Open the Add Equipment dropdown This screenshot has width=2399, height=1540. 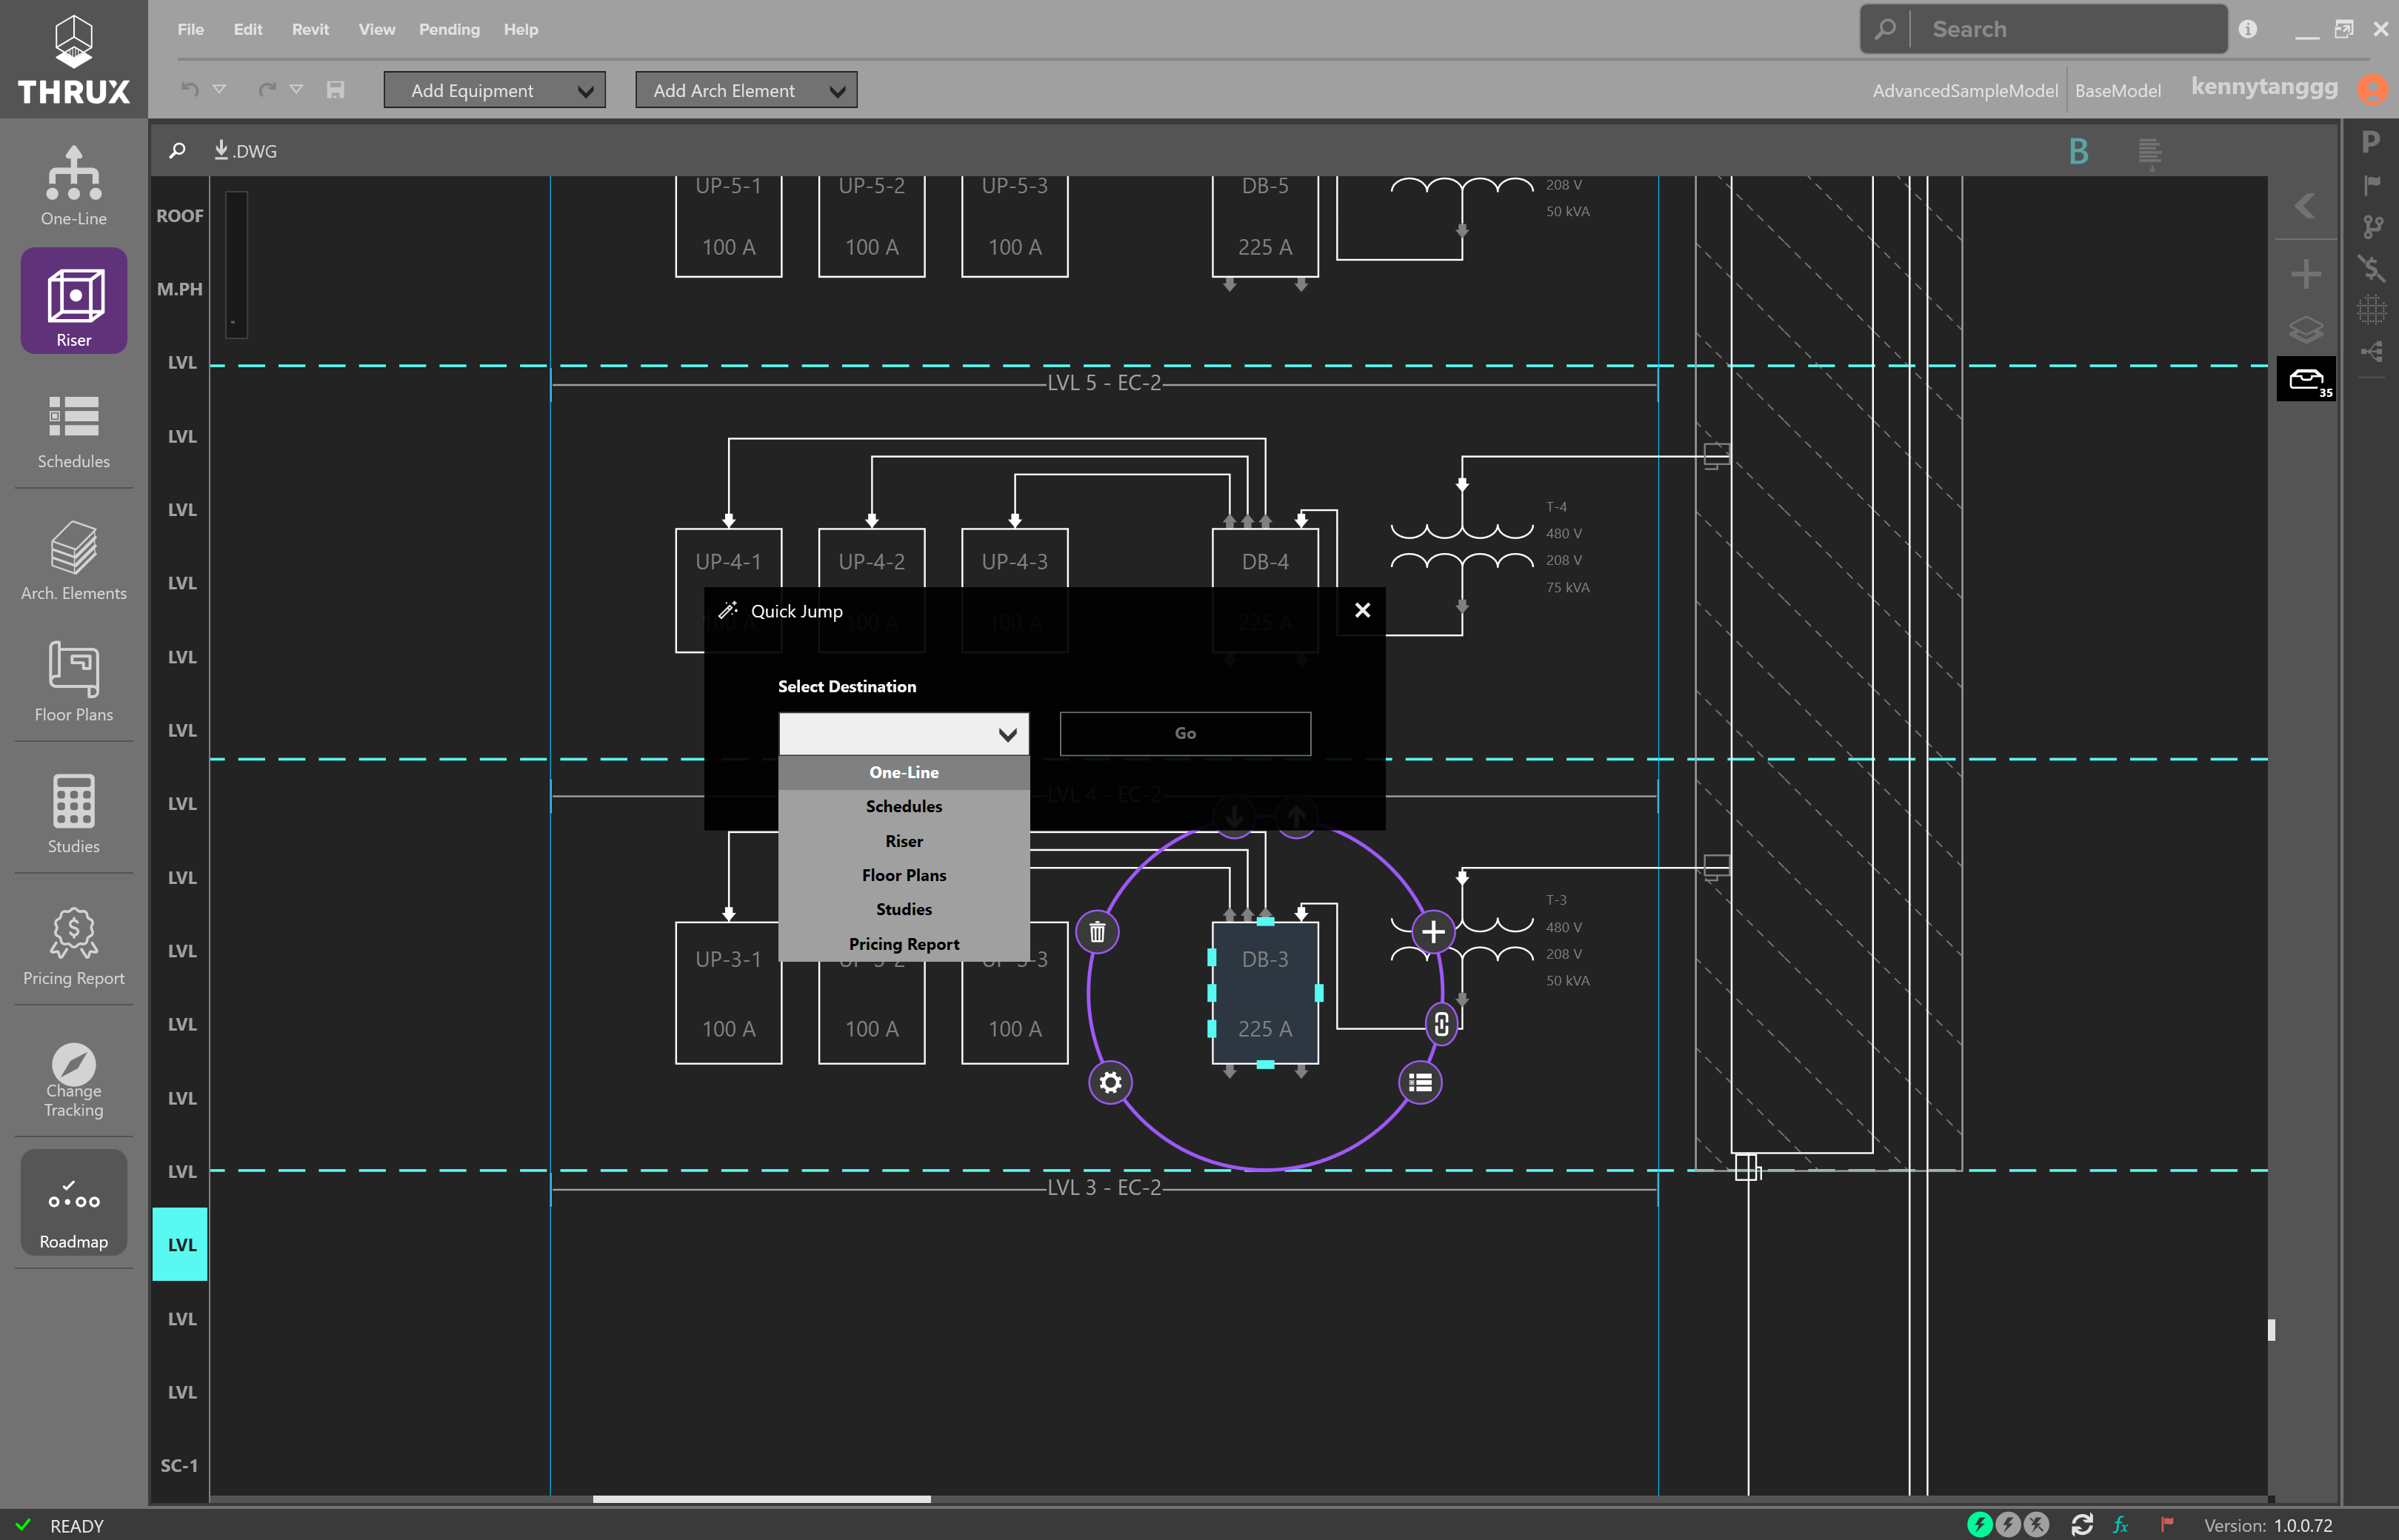494,90
